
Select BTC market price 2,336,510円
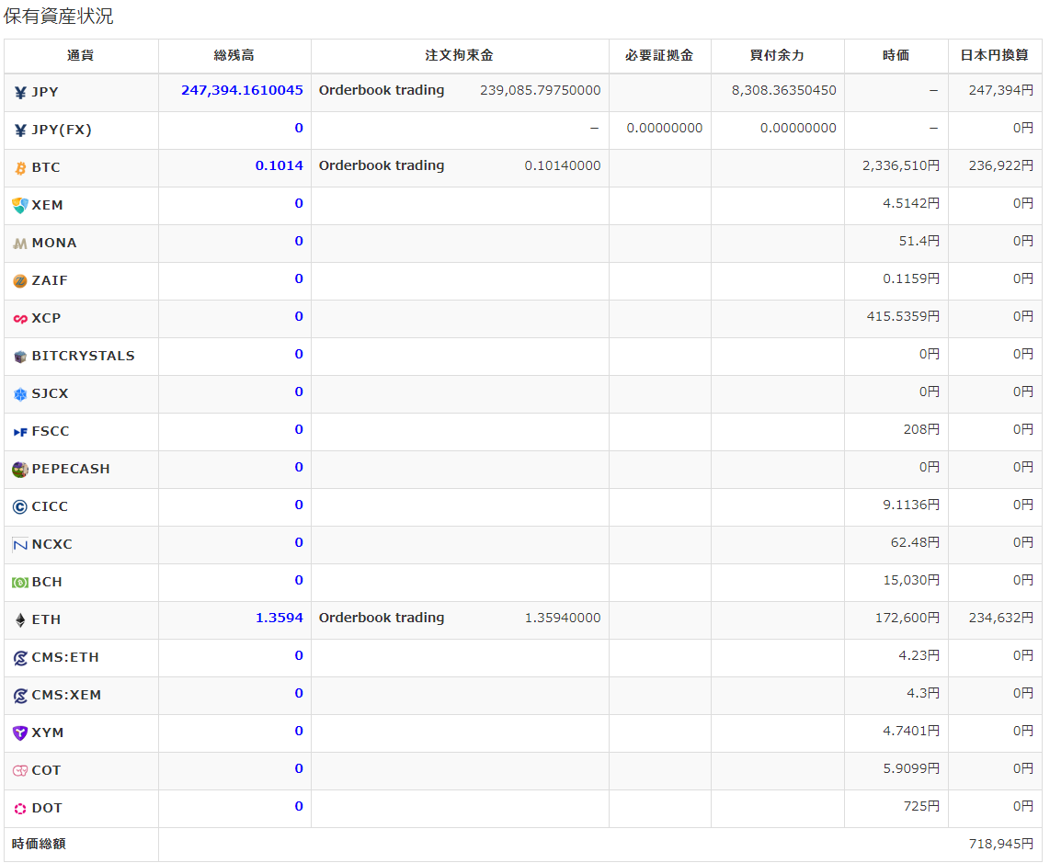[901, 165]
